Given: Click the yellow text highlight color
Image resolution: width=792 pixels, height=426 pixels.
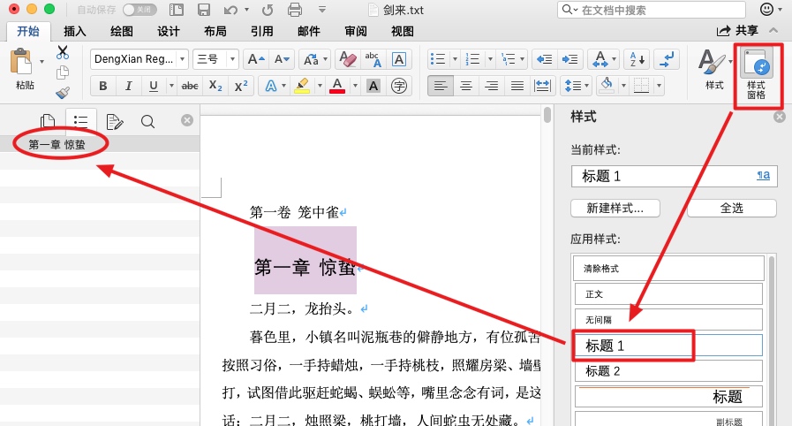Looking at the screenshot, I should pos(302,86).
